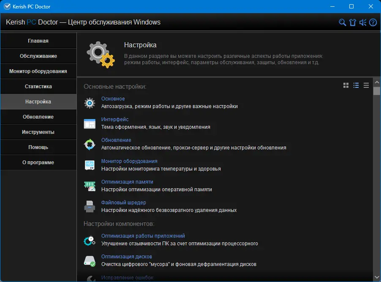This screenshot has width=381, height=282.
Task: Open search using the magnifier icon
Action: click(x=342, y=22)
